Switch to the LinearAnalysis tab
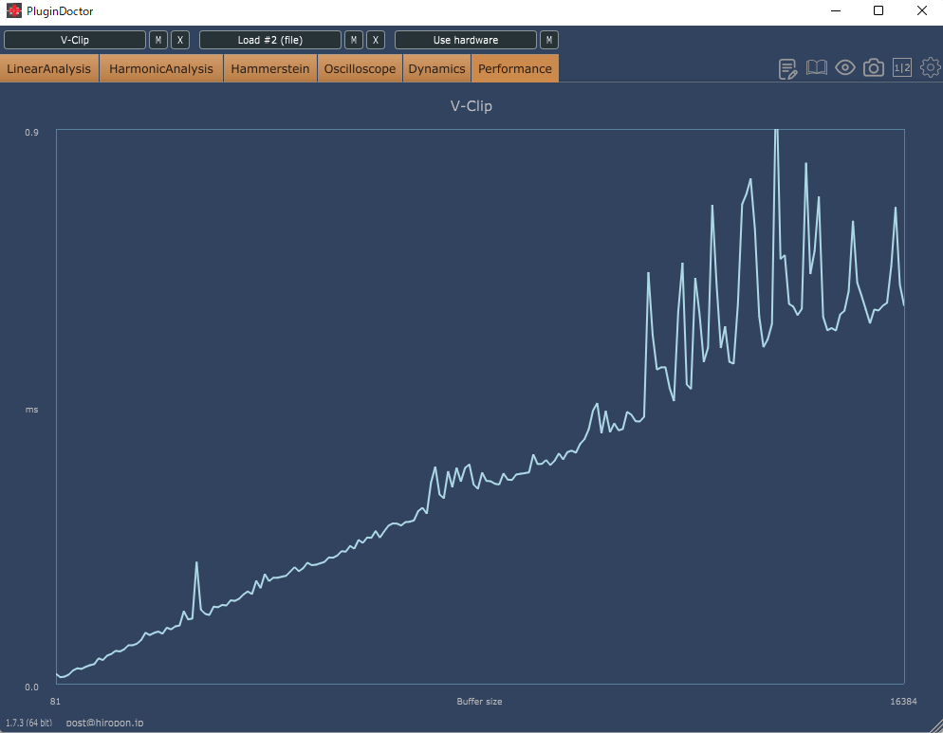This screenshot has width=943, height=733. coord(48,68)
